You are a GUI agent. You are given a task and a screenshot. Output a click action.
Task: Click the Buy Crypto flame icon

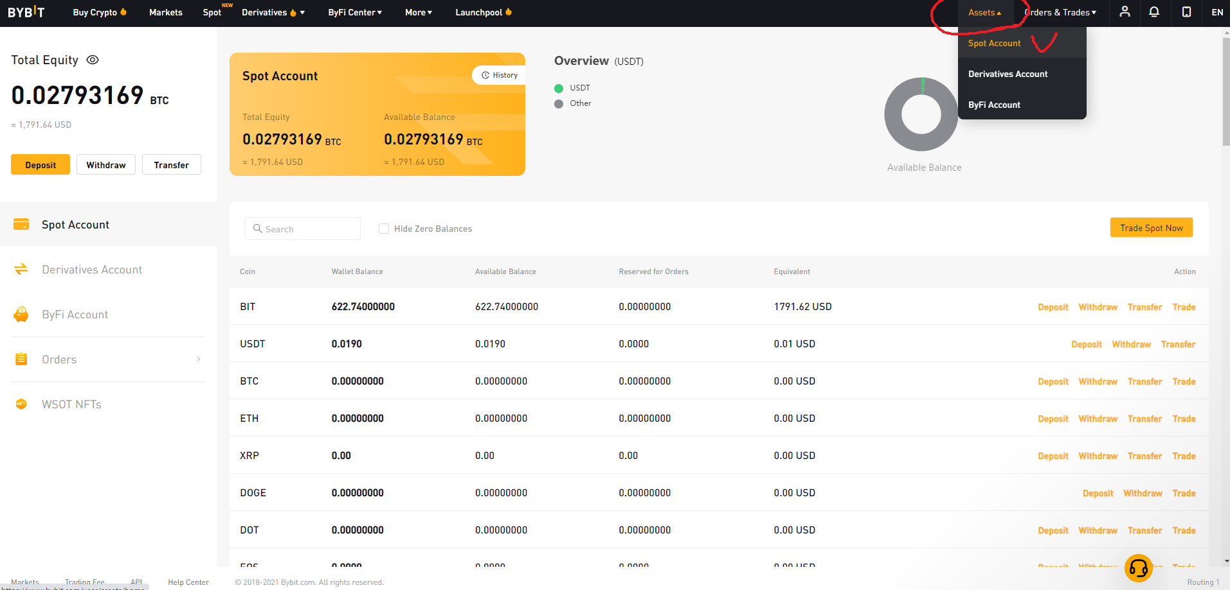pyautogui.click(x=123, y=12)
